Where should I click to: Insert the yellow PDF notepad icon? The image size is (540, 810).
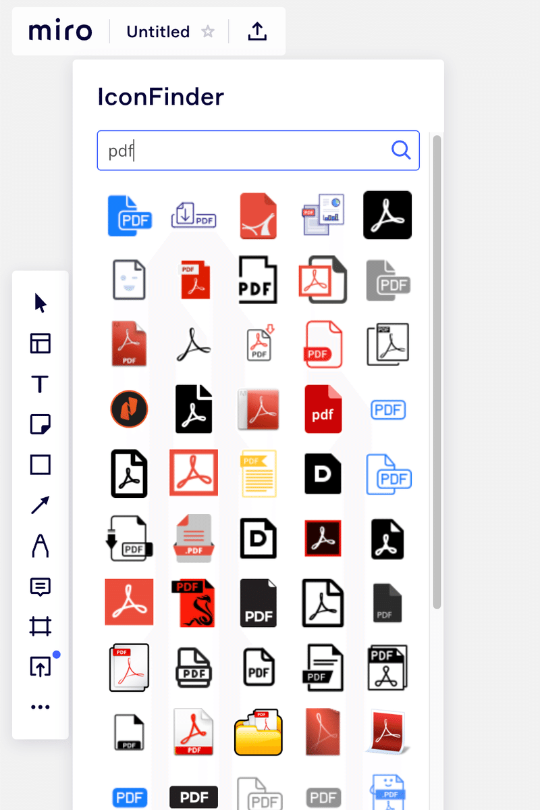point(258,474)
